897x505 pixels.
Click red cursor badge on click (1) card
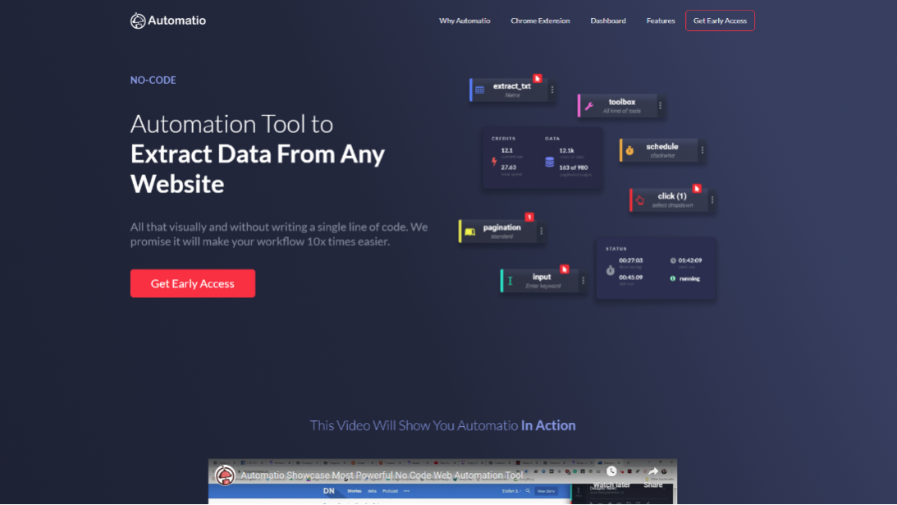click(x=697, y=188)
